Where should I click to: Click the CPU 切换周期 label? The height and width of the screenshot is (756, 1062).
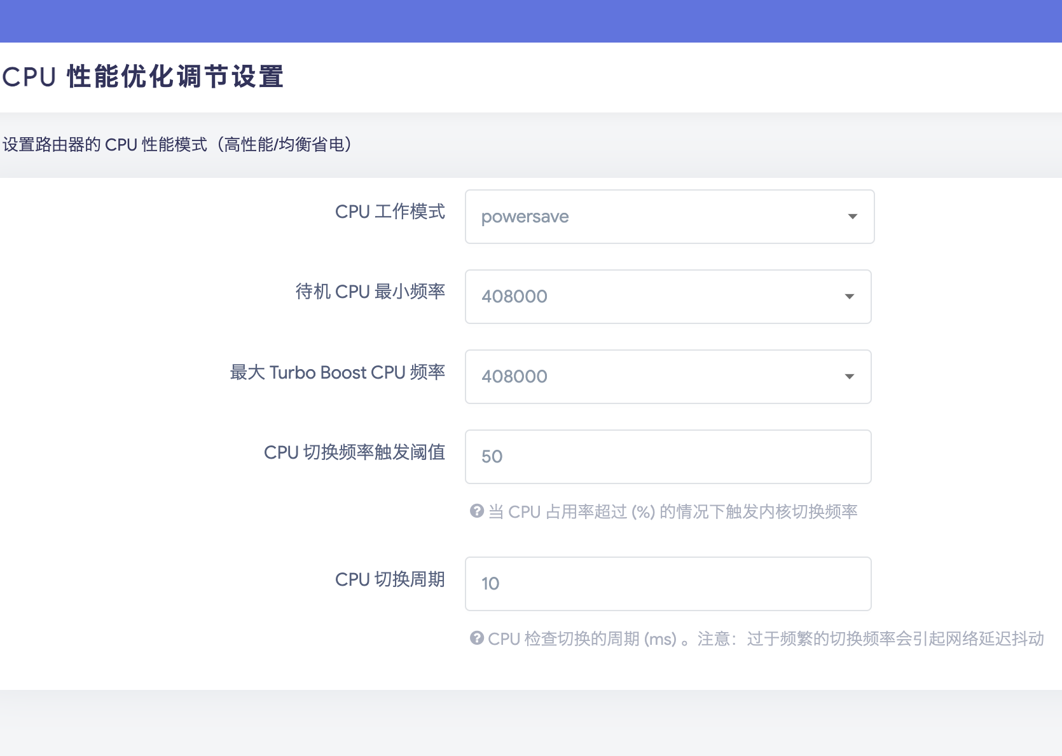tap(390, 579)
